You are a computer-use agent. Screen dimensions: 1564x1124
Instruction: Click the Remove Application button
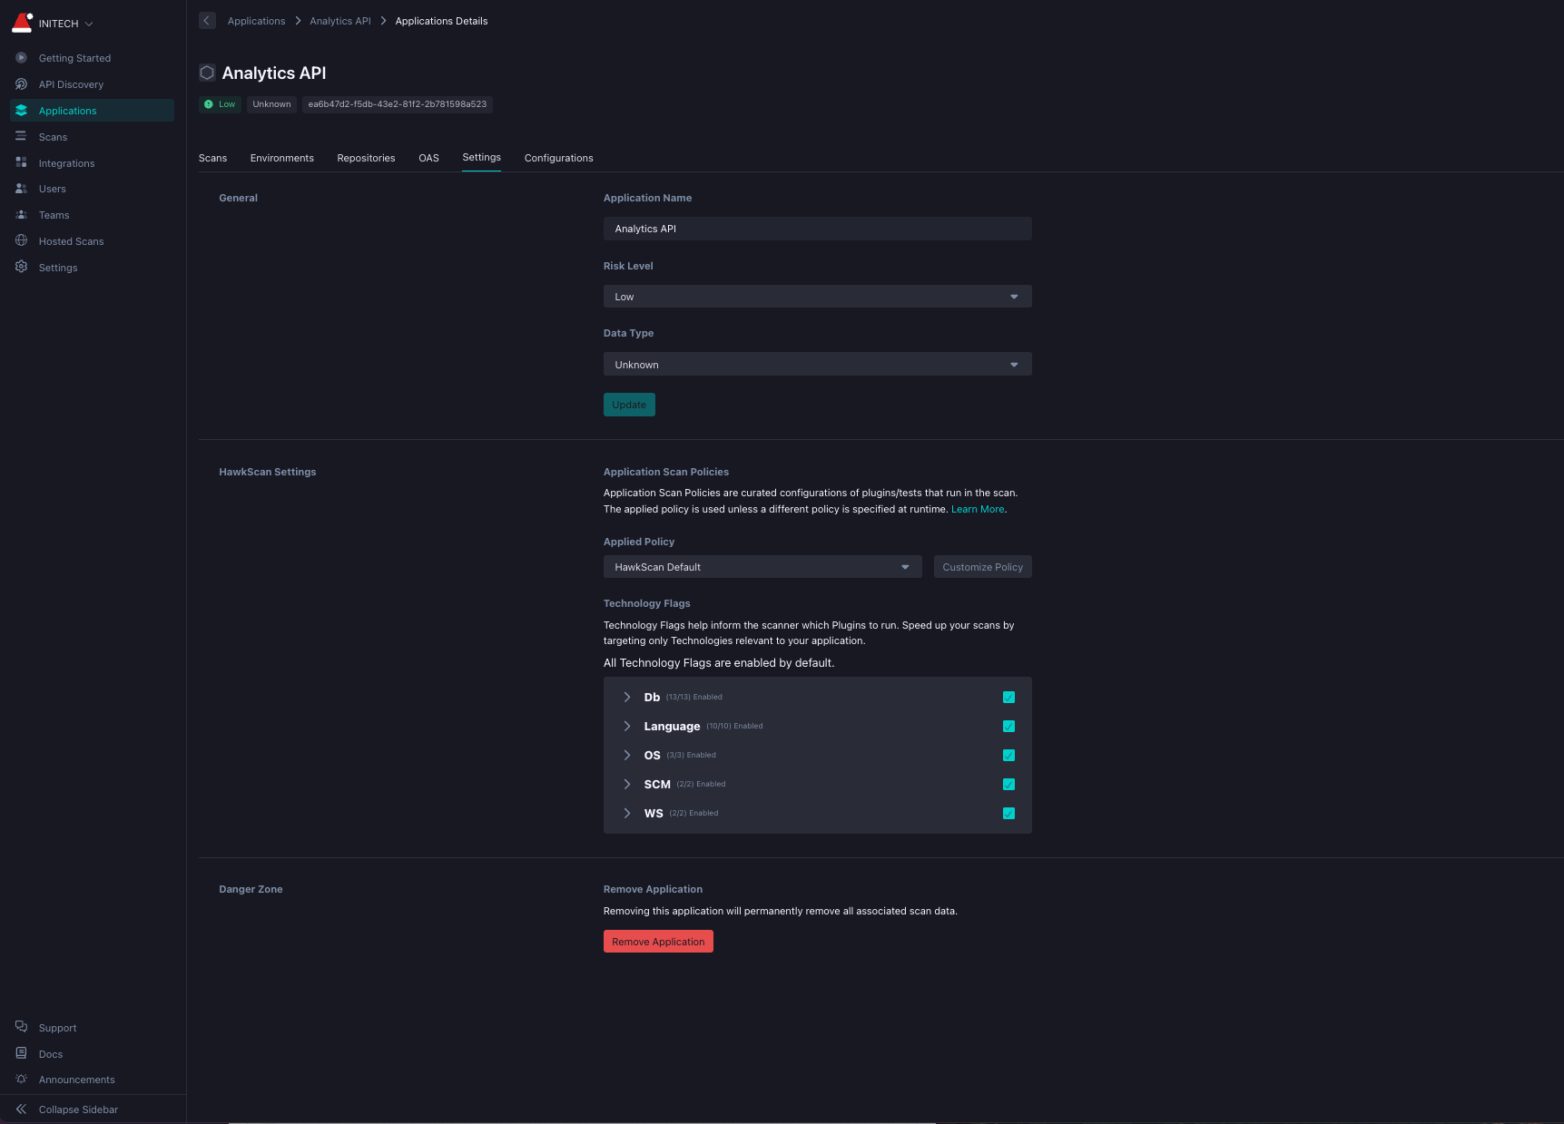(x=658, y=941)
